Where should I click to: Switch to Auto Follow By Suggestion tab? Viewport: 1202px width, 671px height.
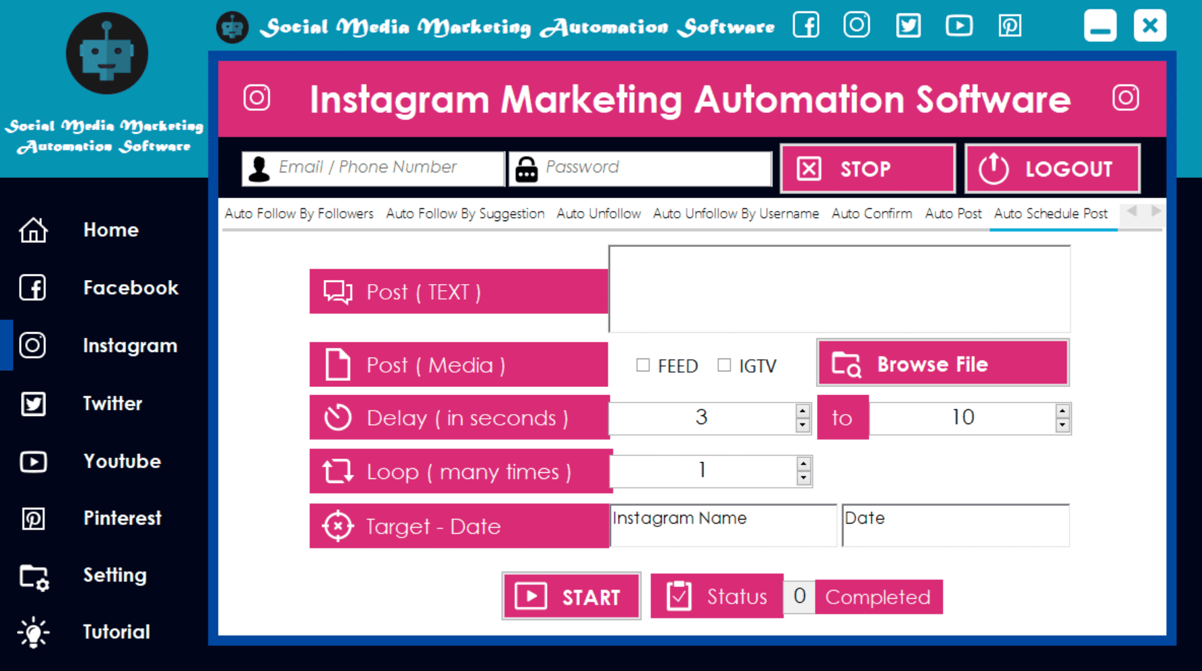[x=465, y=214]
